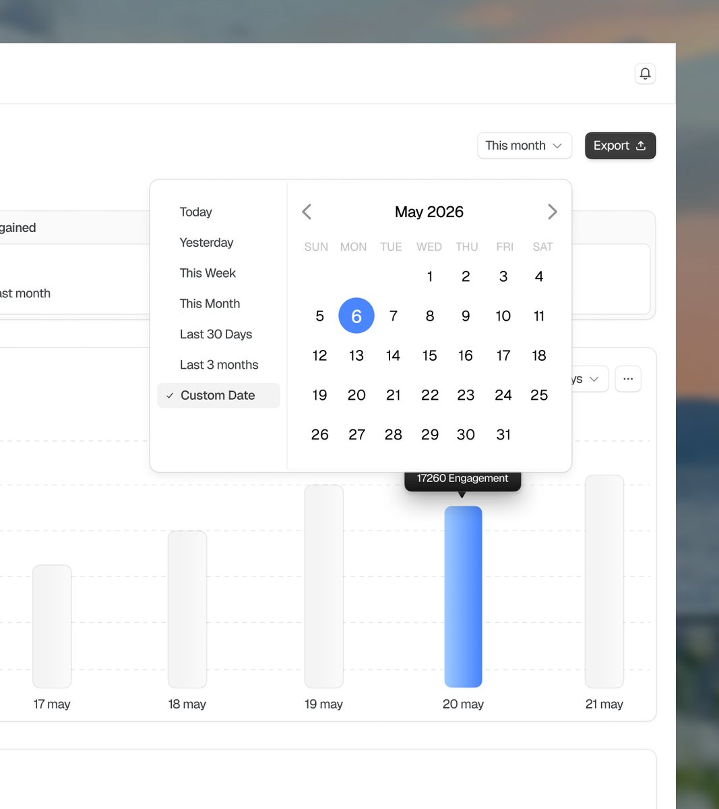Click the 21 may chart bar

[x=604, y=581]
